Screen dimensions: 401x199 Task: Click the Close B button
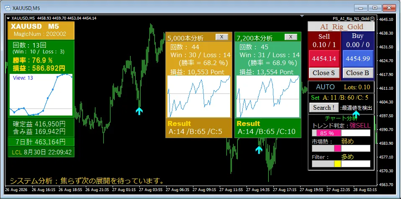tap(358, 73)
